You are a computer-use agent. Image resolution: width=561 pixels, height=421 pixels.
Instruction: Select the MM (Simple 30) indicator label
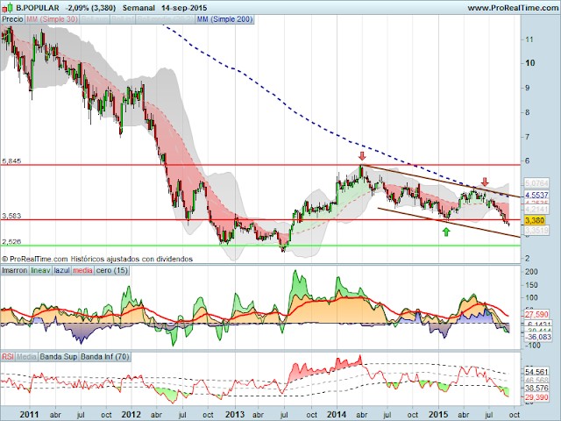[52, 19]
